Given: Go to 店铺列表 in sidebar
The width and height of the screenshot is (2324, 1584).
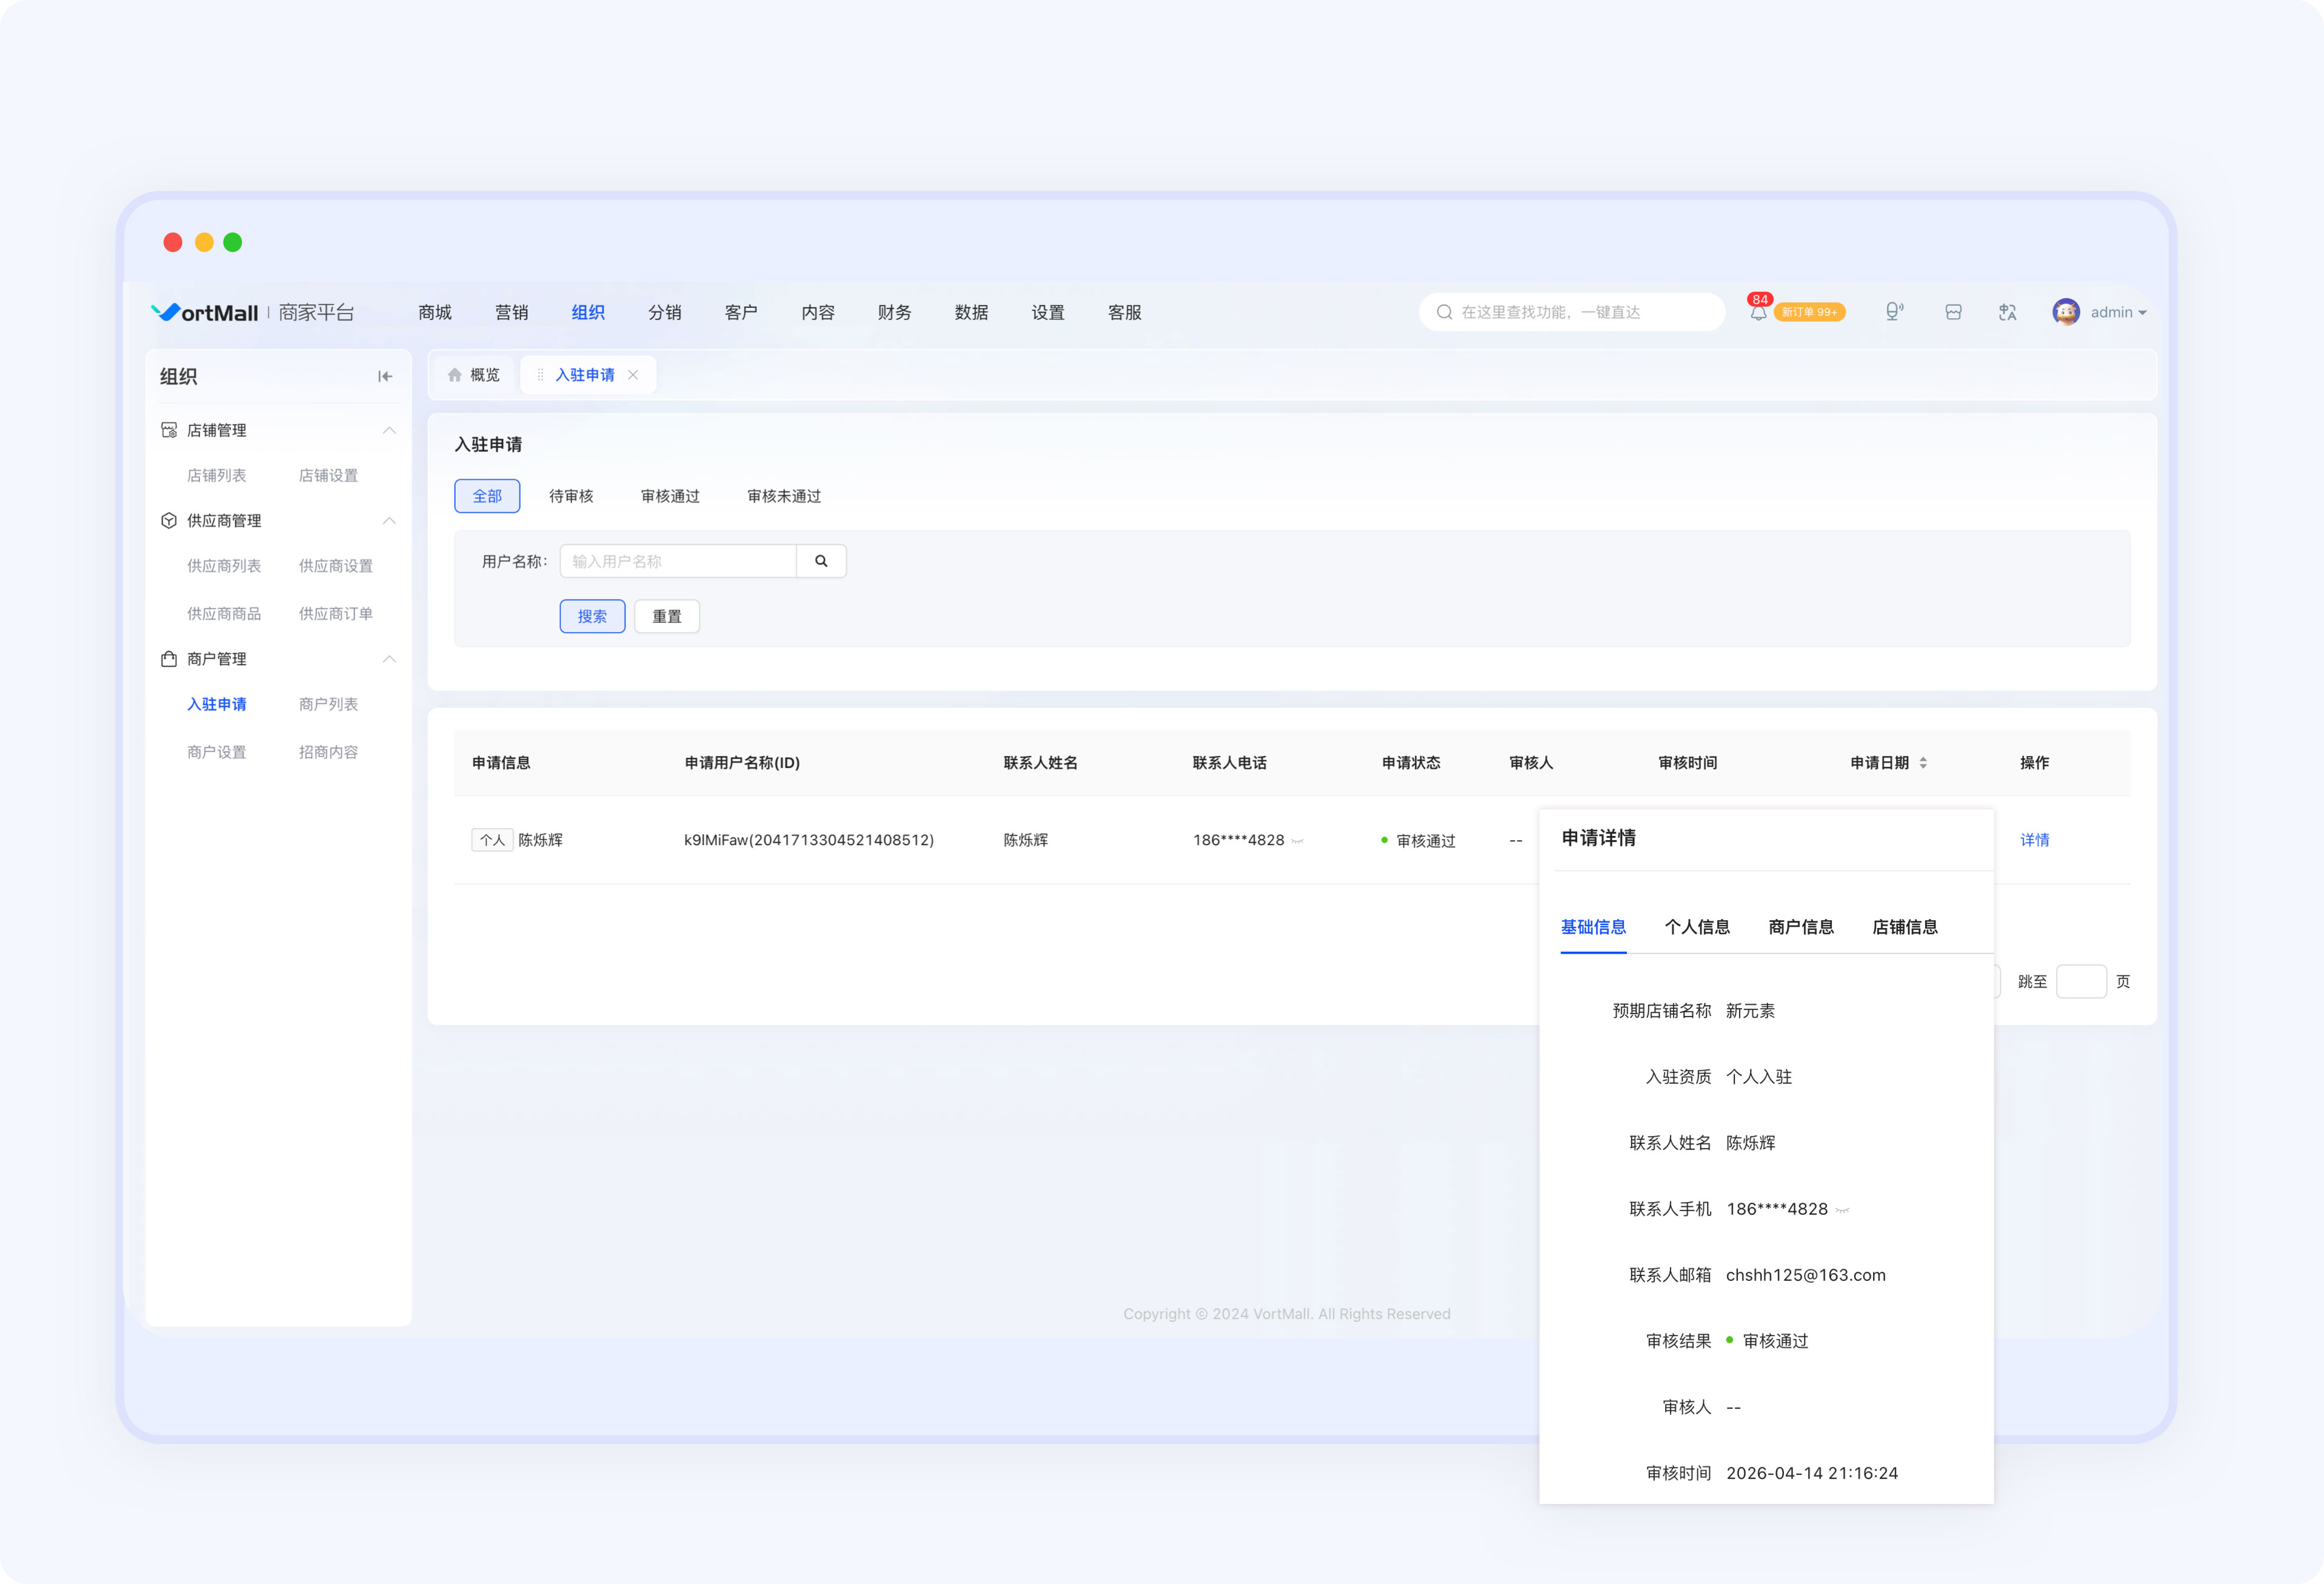Looking at the screenshot, I should [x=216, y=475].
